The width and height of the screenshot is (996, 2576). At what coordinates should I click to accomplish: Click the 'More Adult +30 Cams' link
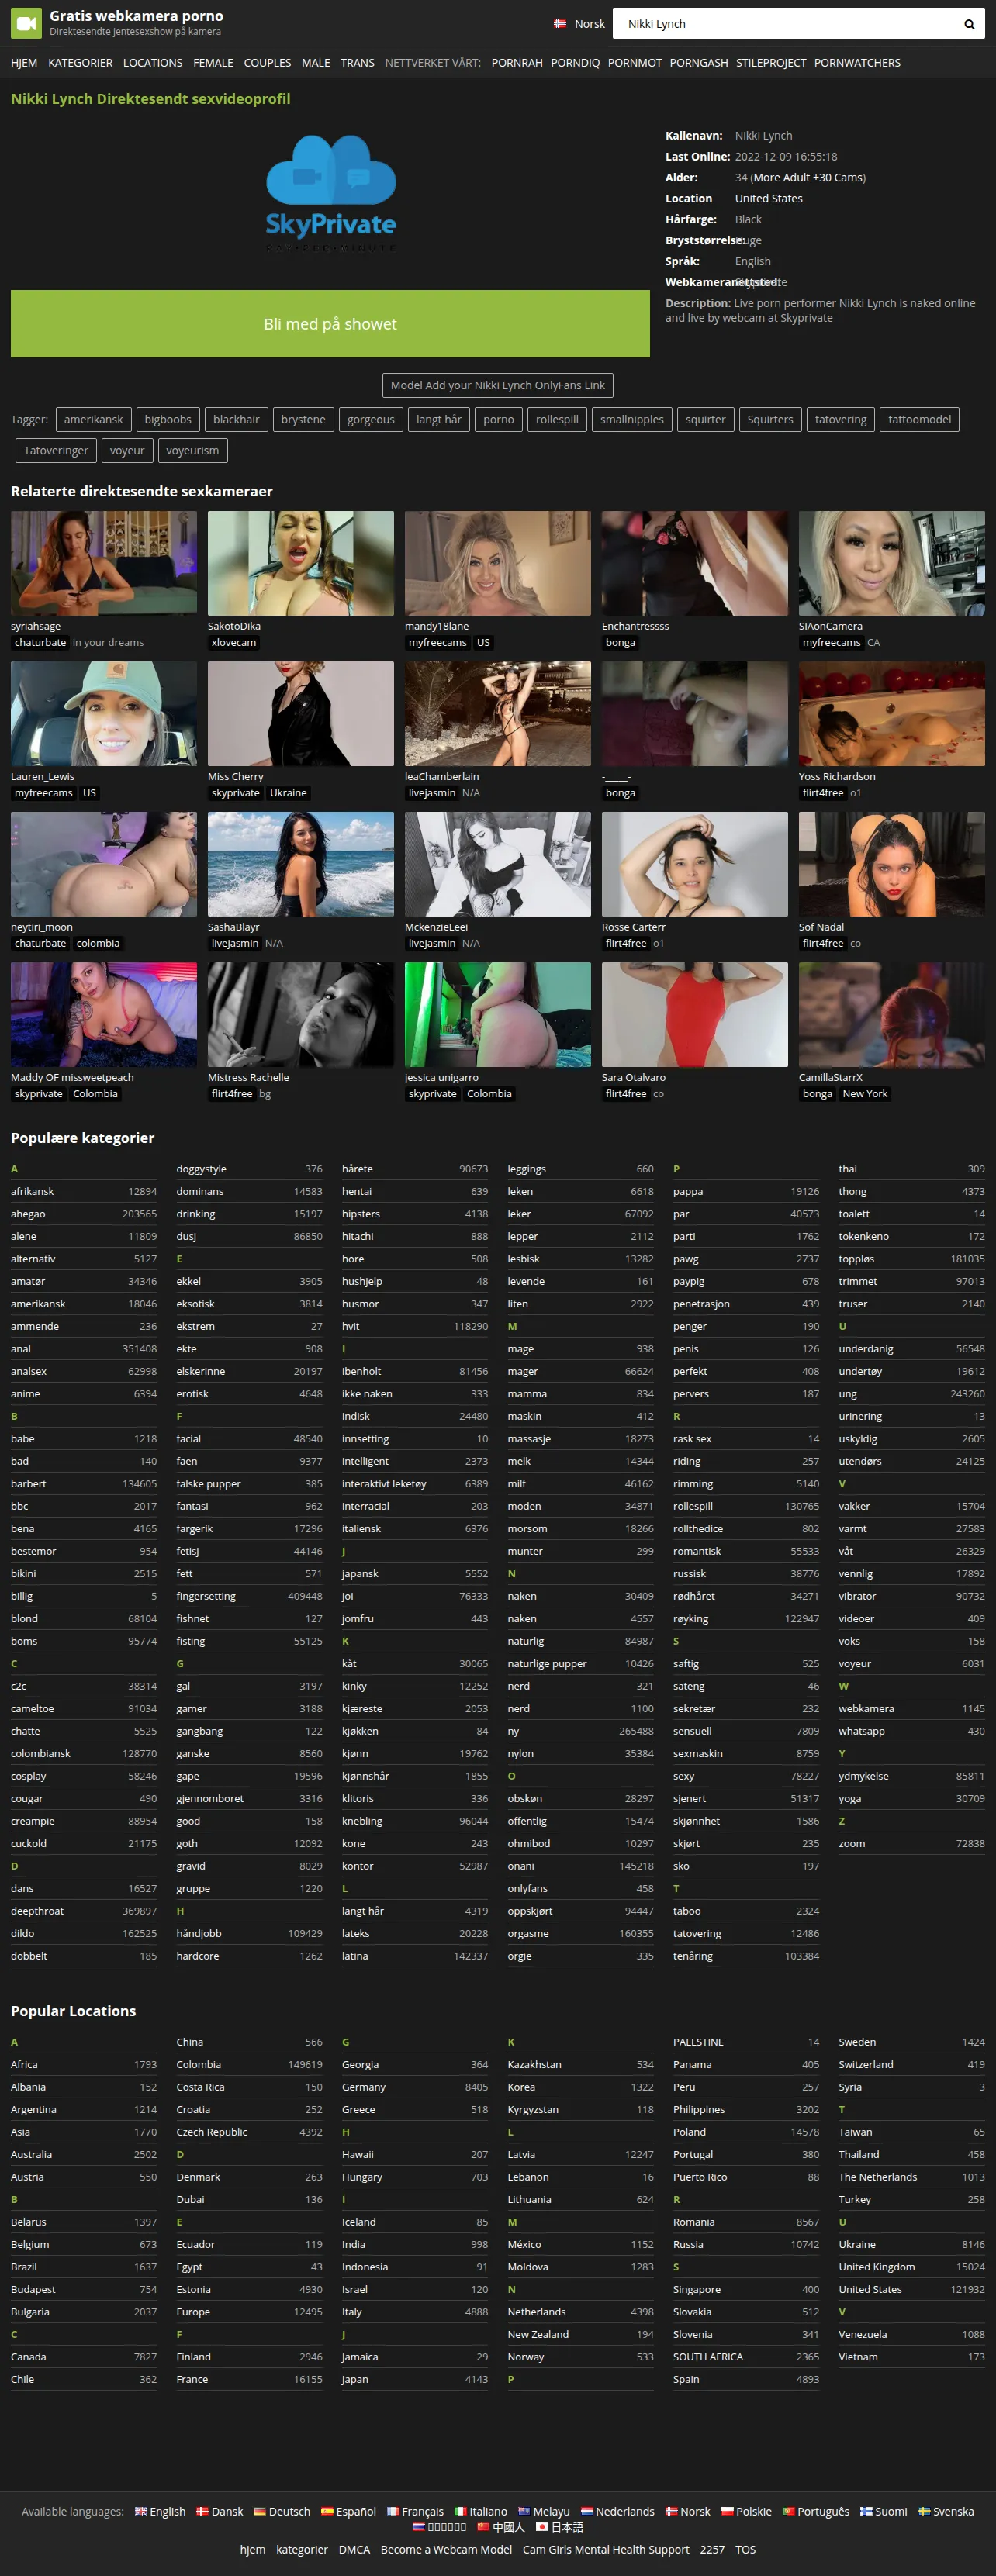[809, 178]
